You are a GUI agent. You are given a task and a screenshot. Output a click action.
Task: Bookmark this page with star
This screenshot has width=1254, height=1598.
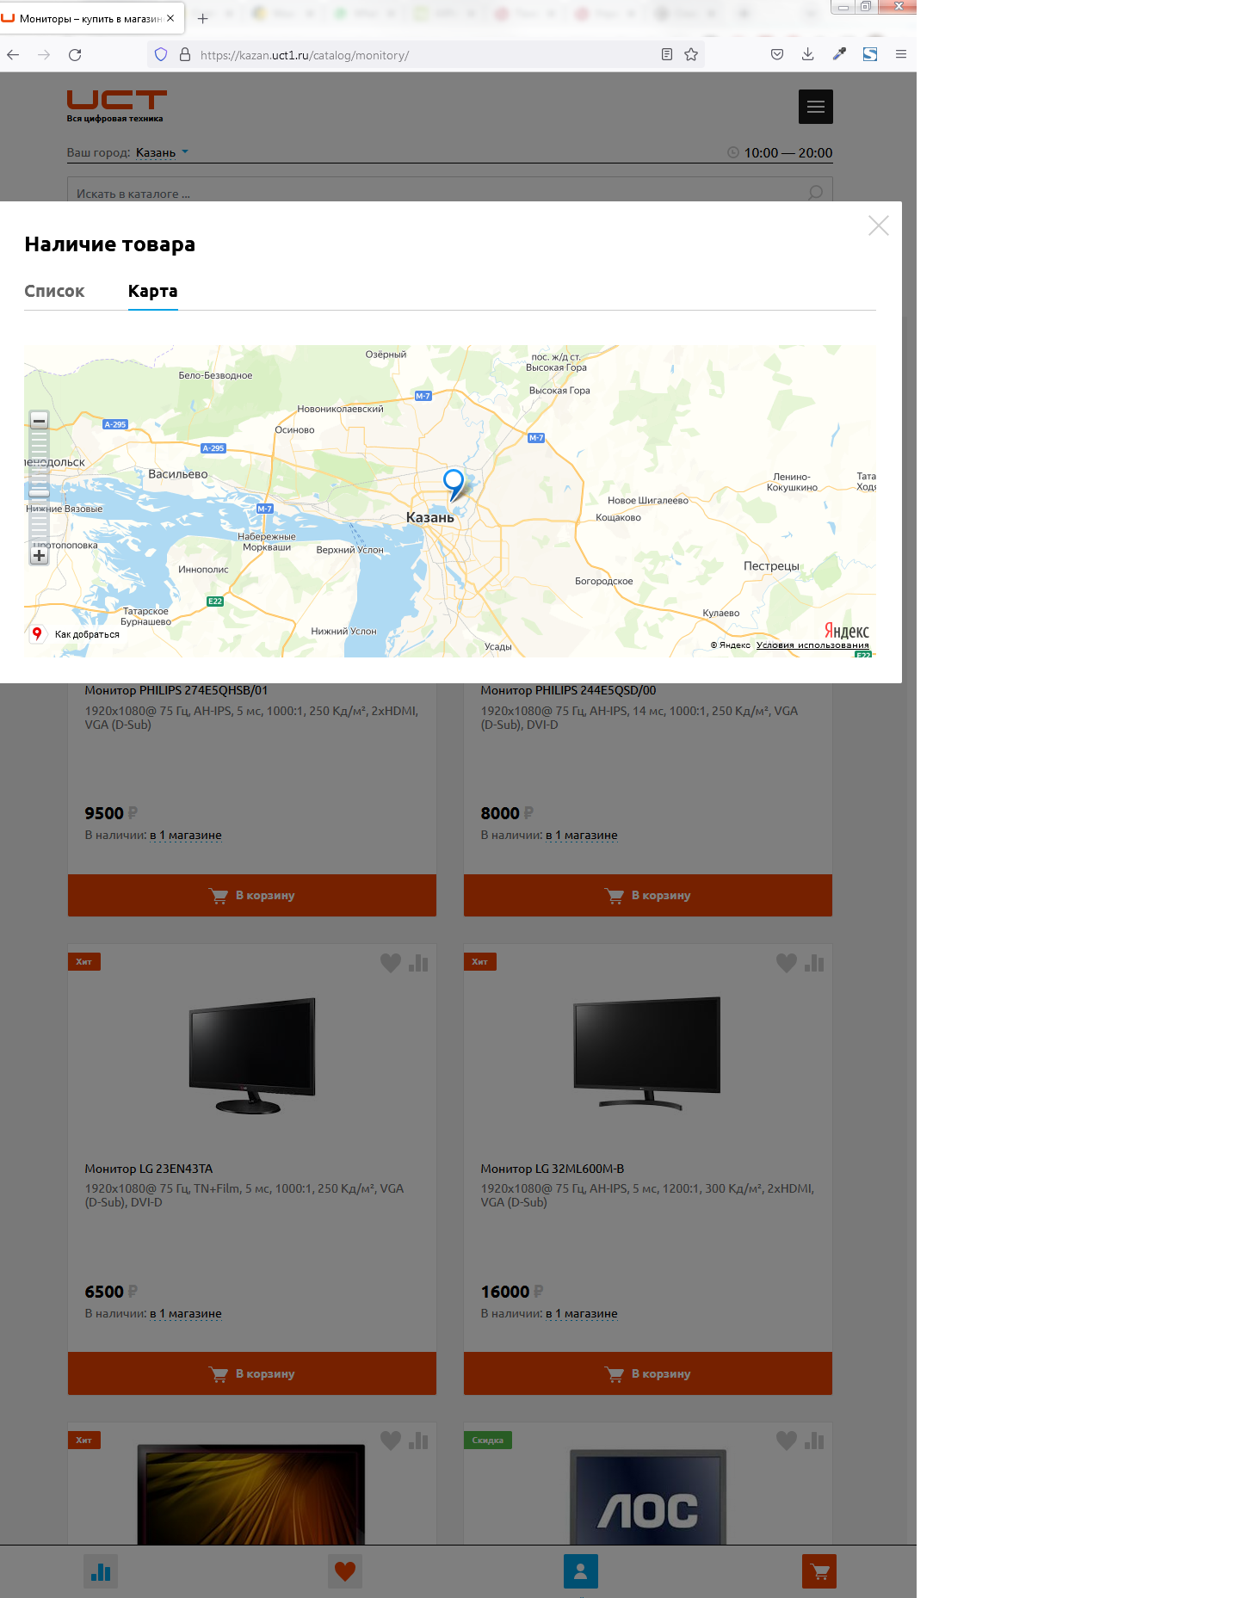click(x=691, y=54)
